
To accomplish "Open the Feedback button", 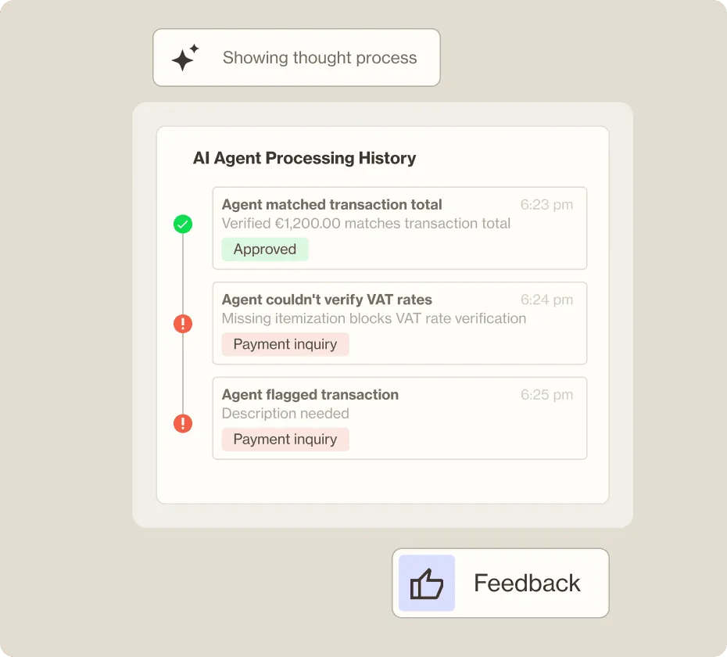I will [x=500, y=583].
